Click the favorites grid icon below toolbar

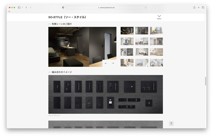[x=9, y=11]
